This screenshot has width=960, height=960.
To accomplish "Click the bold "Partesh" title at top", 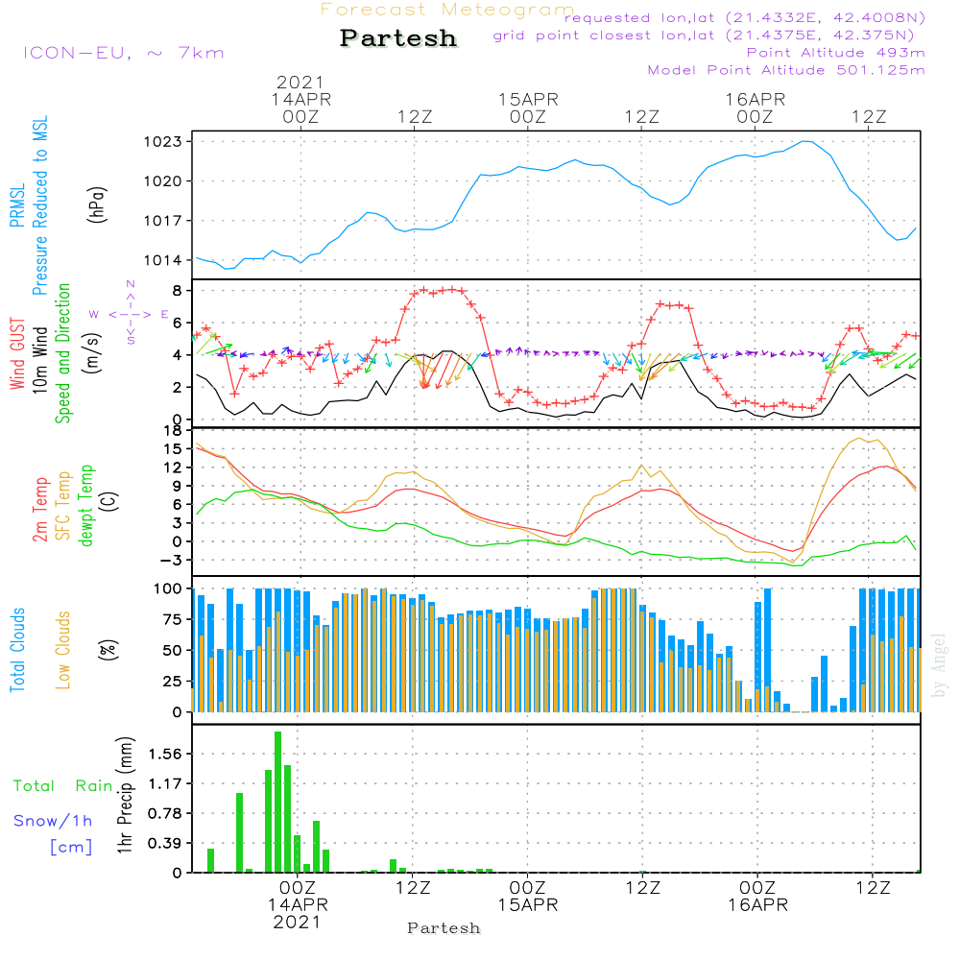I will 398,38.
